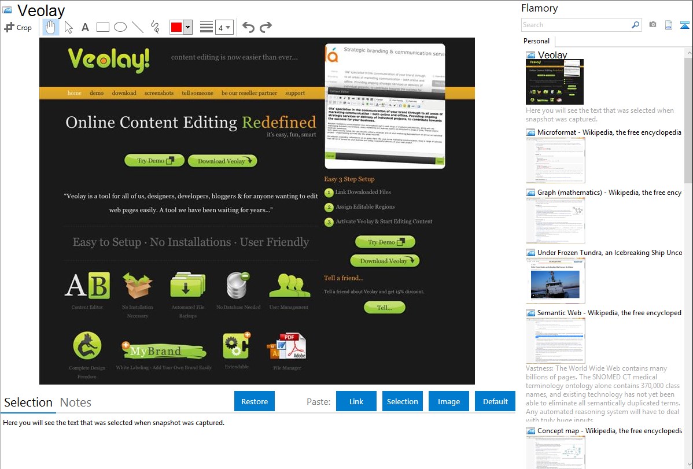
Task: Click the Automated File Backups folder icon
Action: [x=188, y=285]
